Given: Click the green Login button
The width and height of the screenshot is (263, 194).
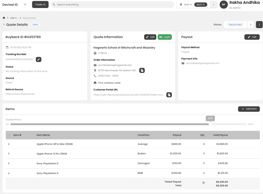Looking at the screenshot, I should click(165, 37).
